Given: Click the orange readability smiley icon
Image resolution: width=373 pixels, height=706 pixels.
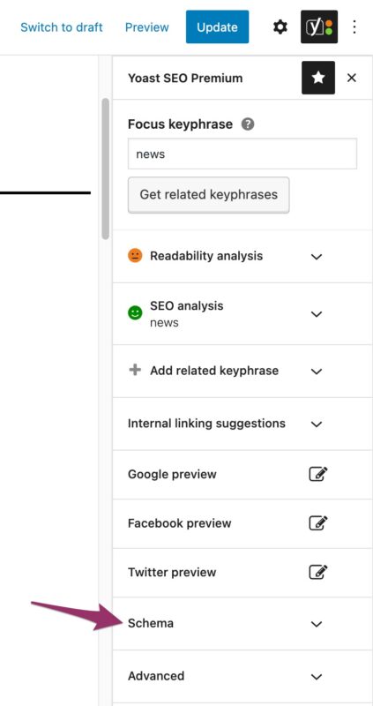Looking at the screenshot, I should [135, 256].
